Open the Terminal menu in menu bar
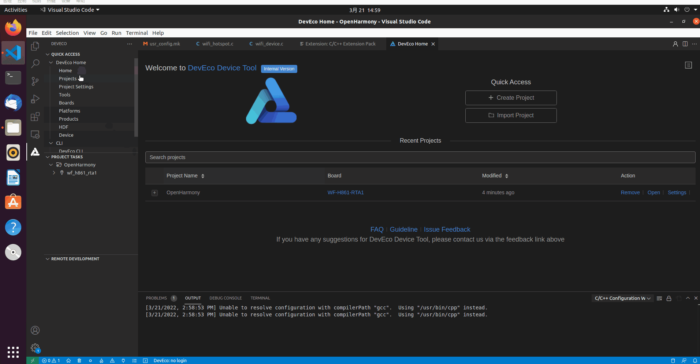The width and height of the screenshot is (700, 364). coord(137,33)
